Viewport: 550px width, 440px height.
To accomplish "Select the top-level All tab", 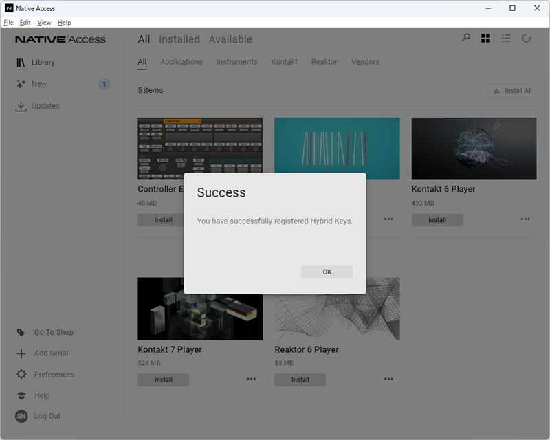I will pos(144,39).
